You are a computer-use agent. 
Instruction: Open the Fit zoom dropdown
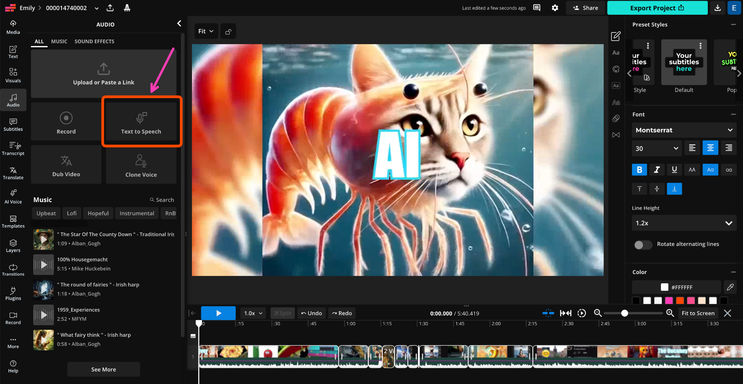coord(206,31)
